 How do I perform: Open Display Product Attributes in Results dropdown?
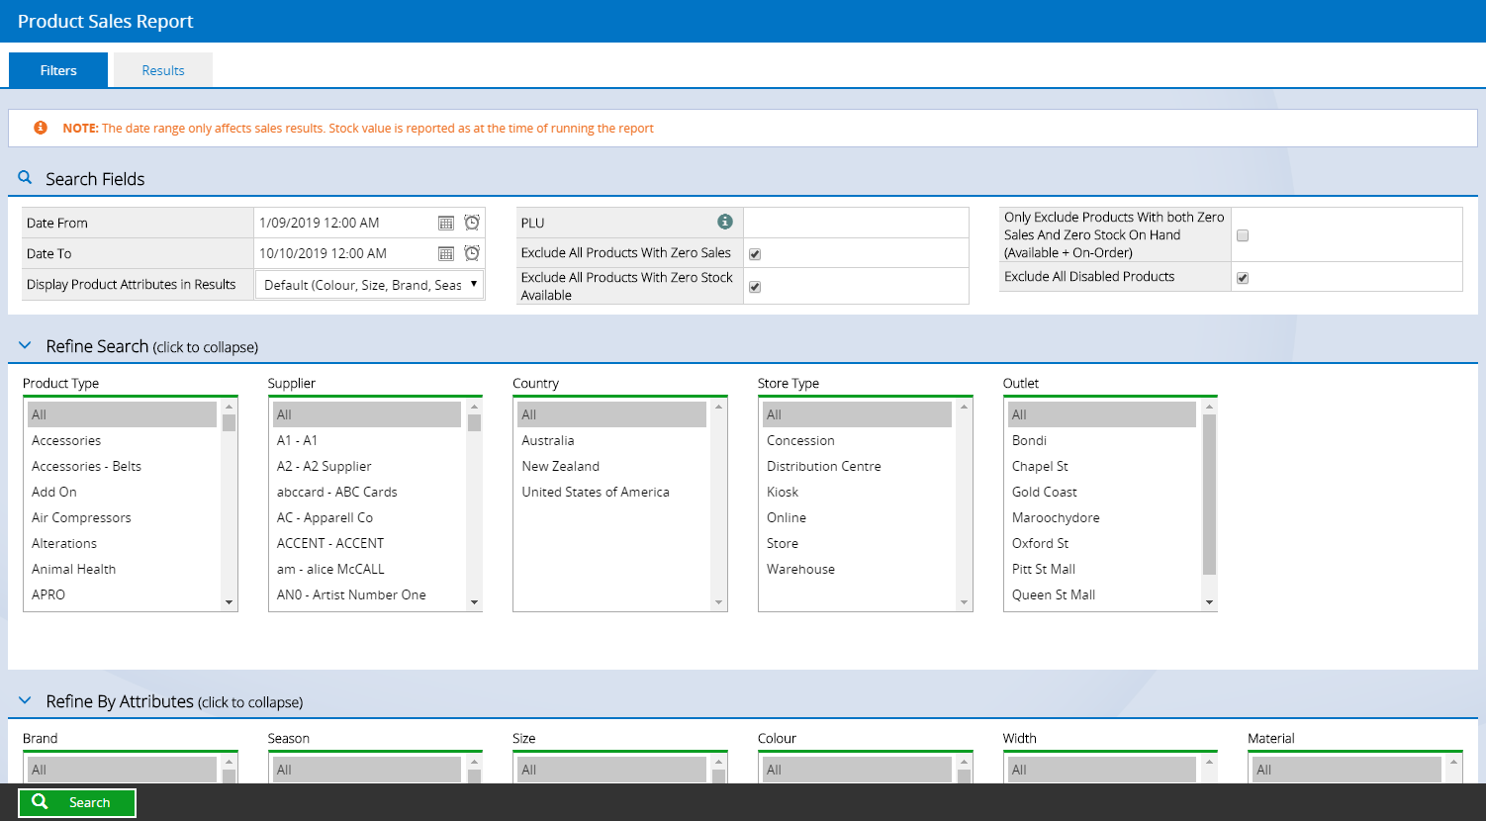369,285
